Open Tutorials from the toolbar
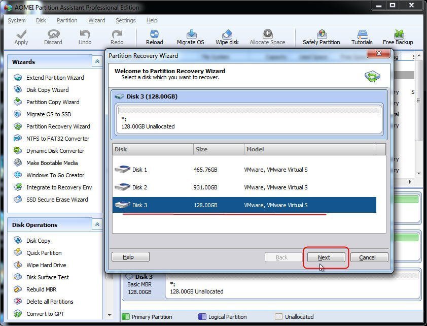The width and height of the screenshot is (427, 326). click(362, 37)
